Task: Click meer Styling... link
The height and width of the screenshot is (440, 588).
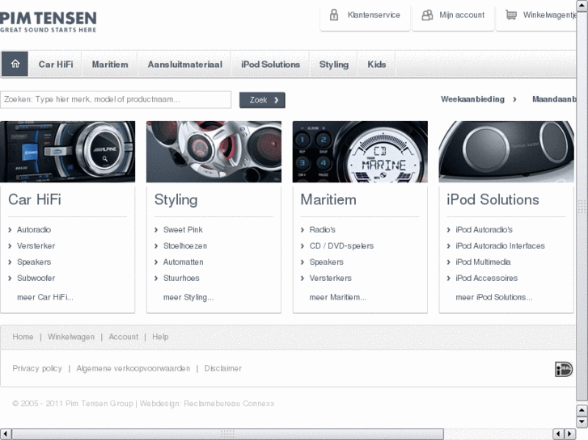Action: coord(188,297)
